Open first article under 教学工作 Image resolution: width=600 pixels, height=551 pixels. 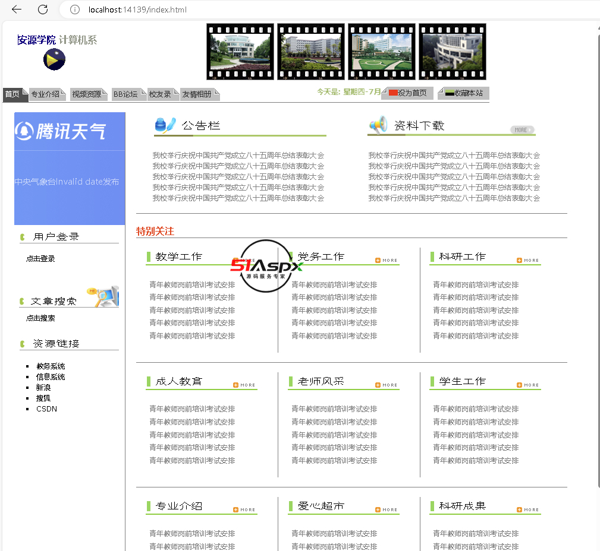[x=193, y=284]
